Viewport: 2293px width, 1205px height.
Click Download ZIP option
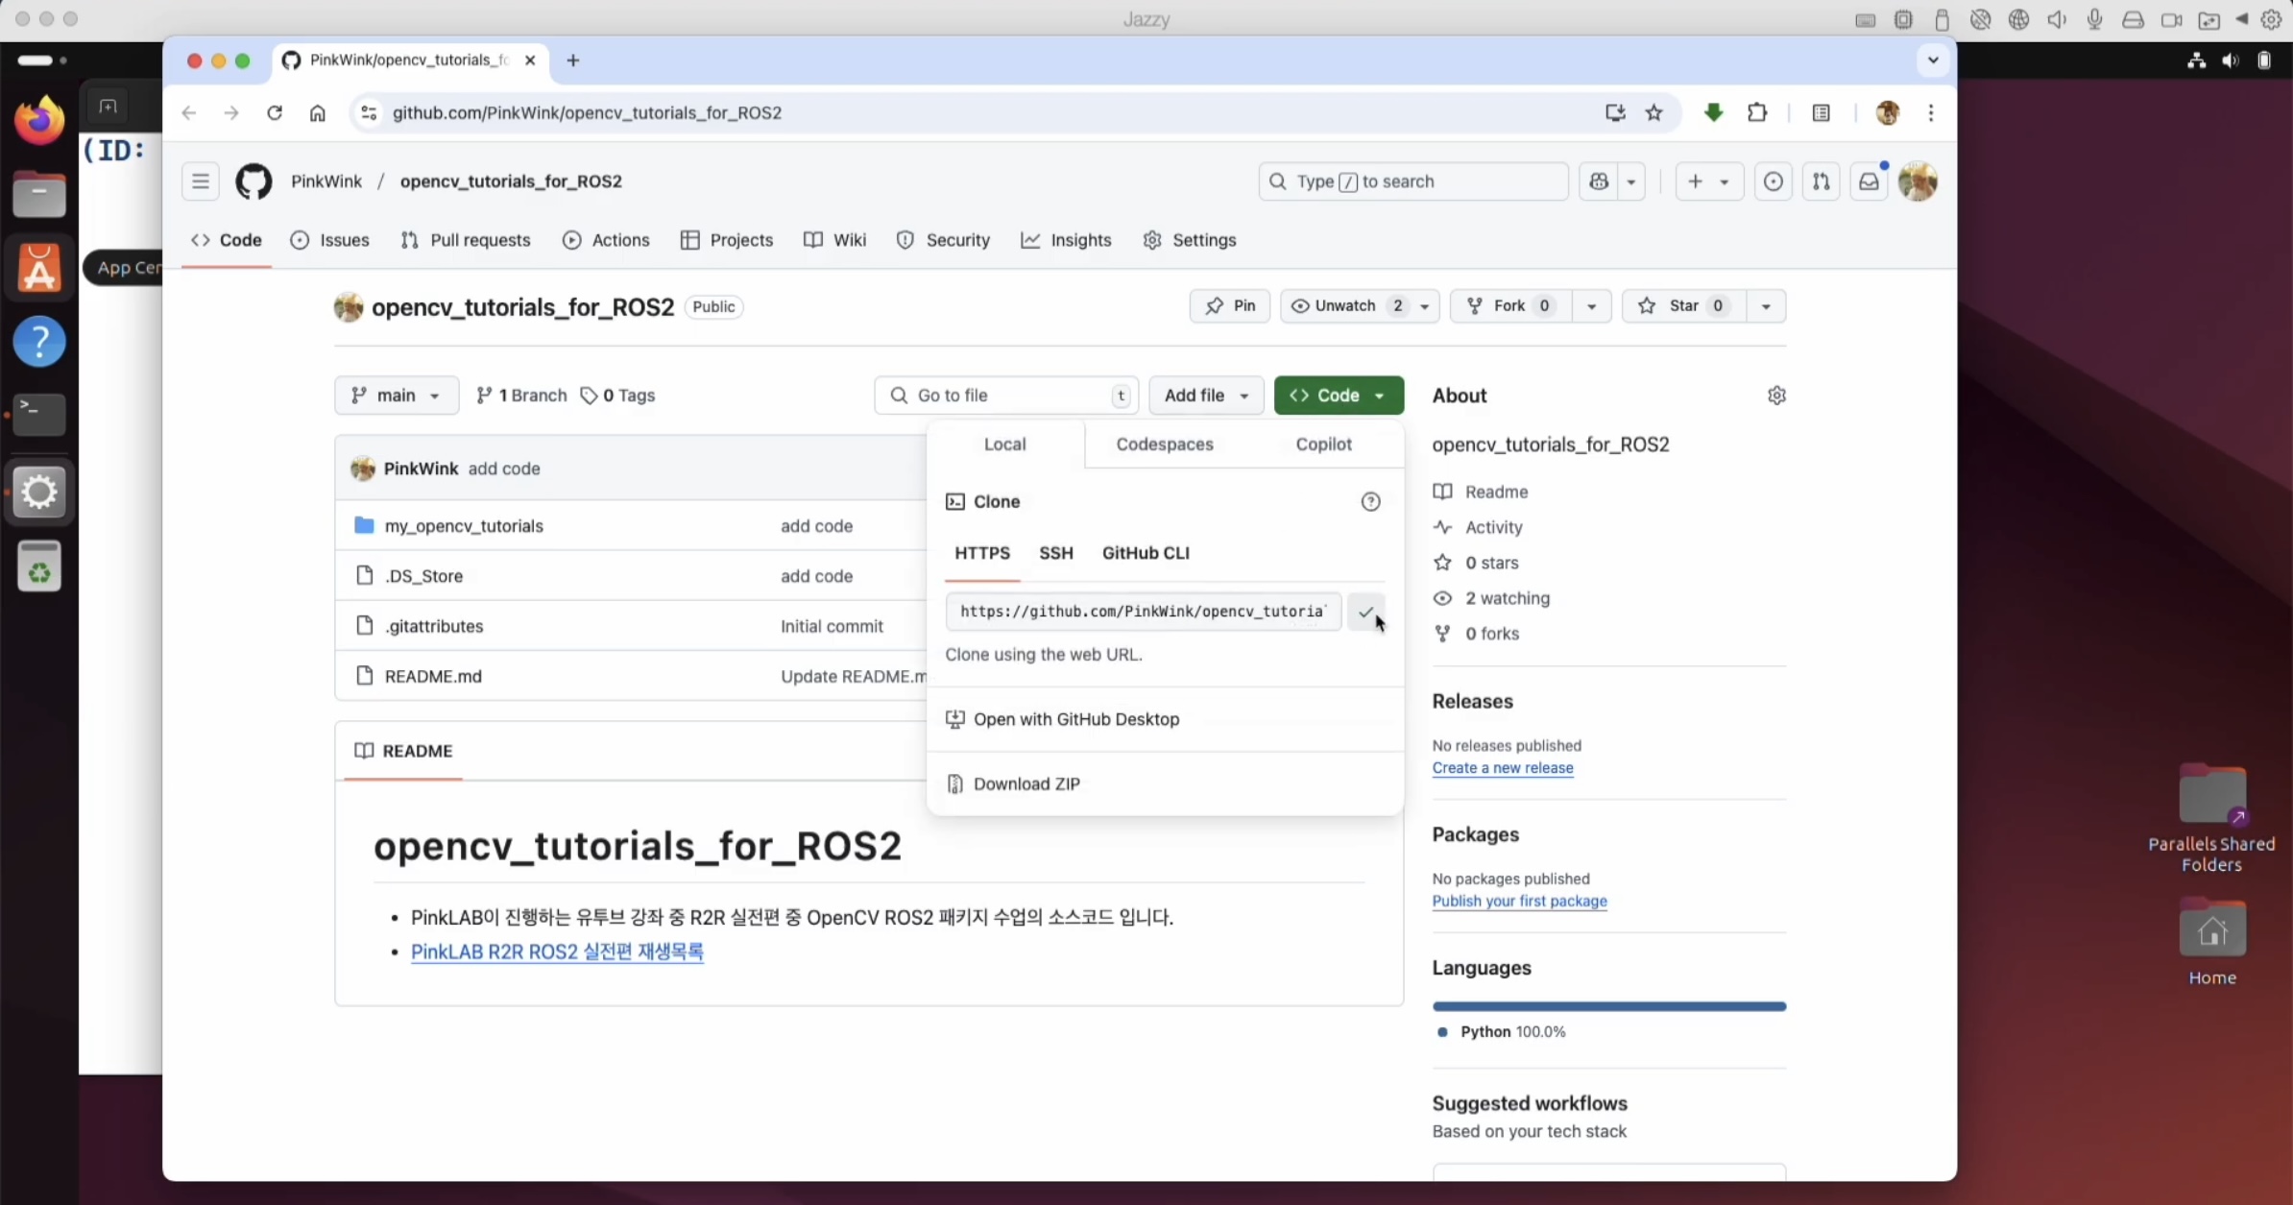coord(1026,783)
